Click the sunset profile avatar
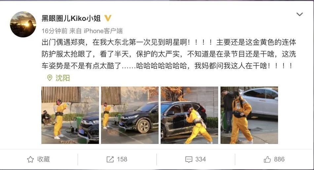 pyautogui.click(x=23, y=24)
